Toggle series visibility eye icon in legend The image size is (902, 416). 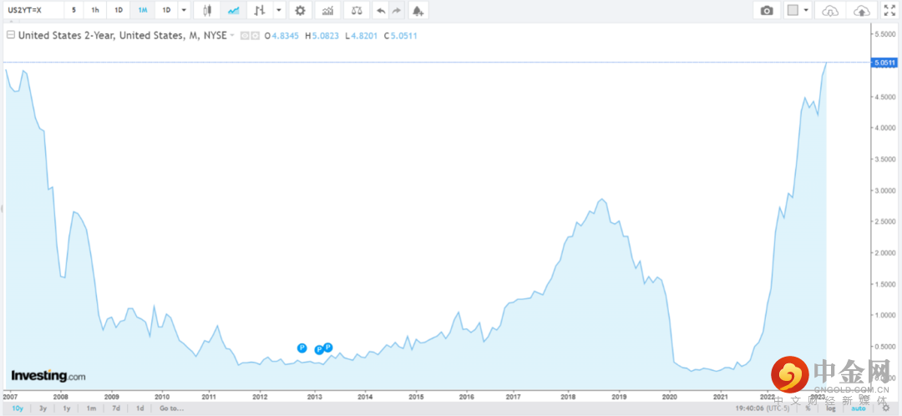(244, 36)
